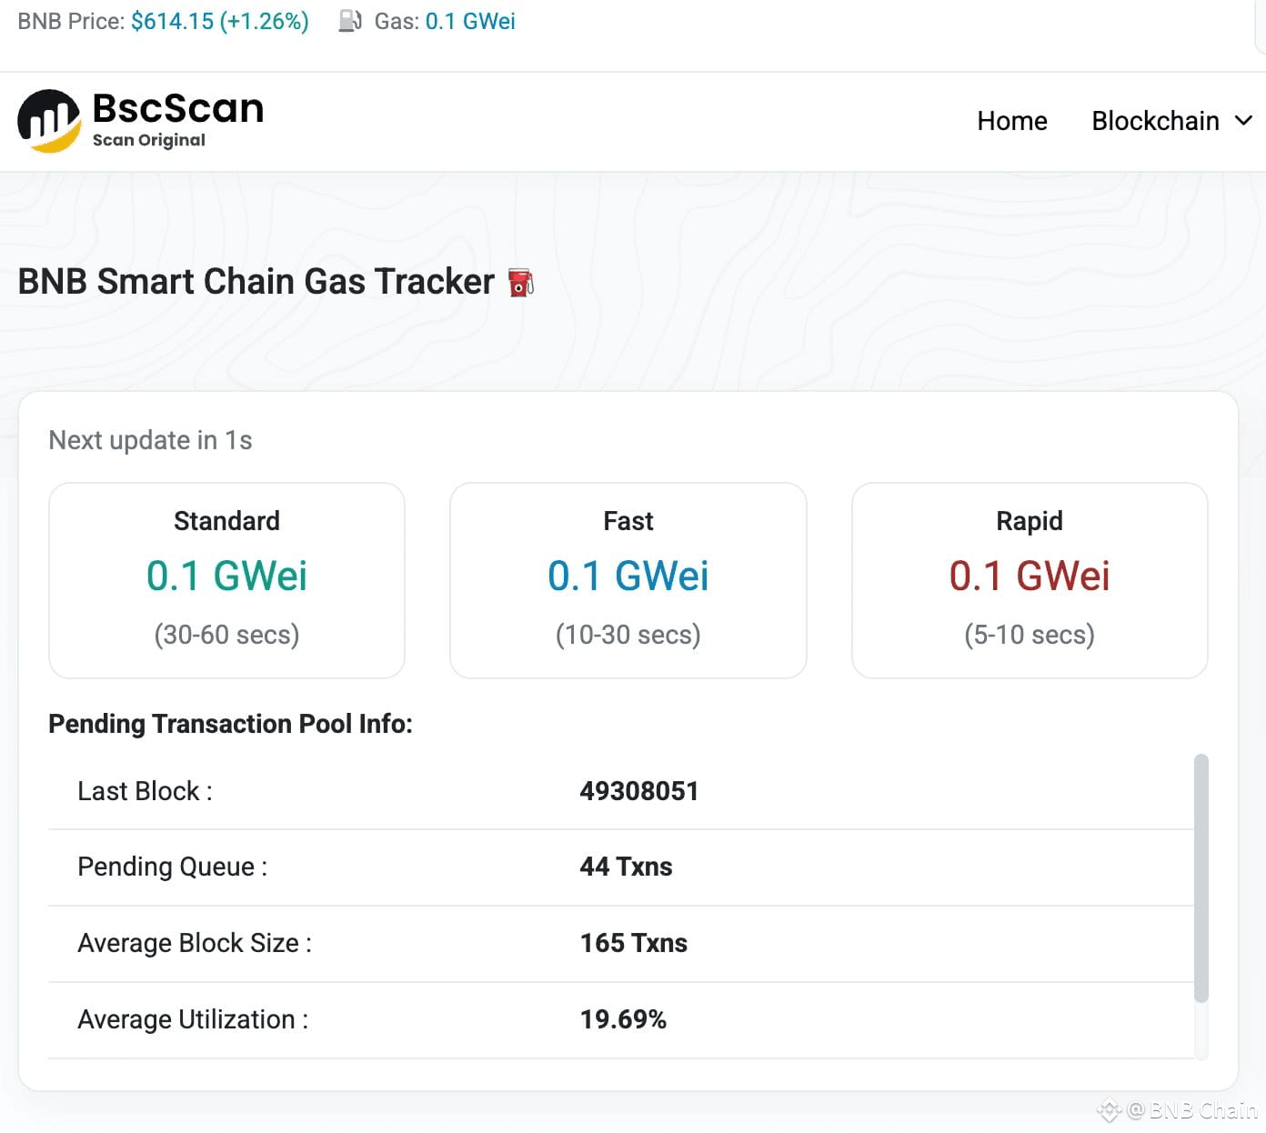Select the Rapid gas price card
This screenshot has height=1133, width=1266.
pyautogui.click(x=1029, y=581)
